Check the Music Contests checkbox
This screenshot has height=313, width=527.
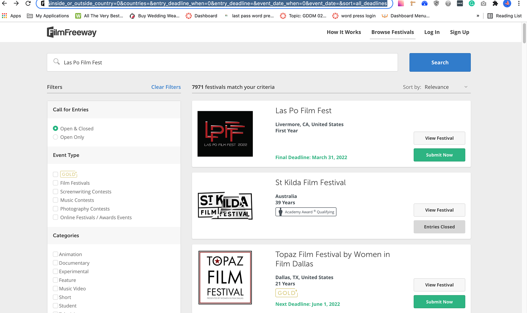(55, 200)
